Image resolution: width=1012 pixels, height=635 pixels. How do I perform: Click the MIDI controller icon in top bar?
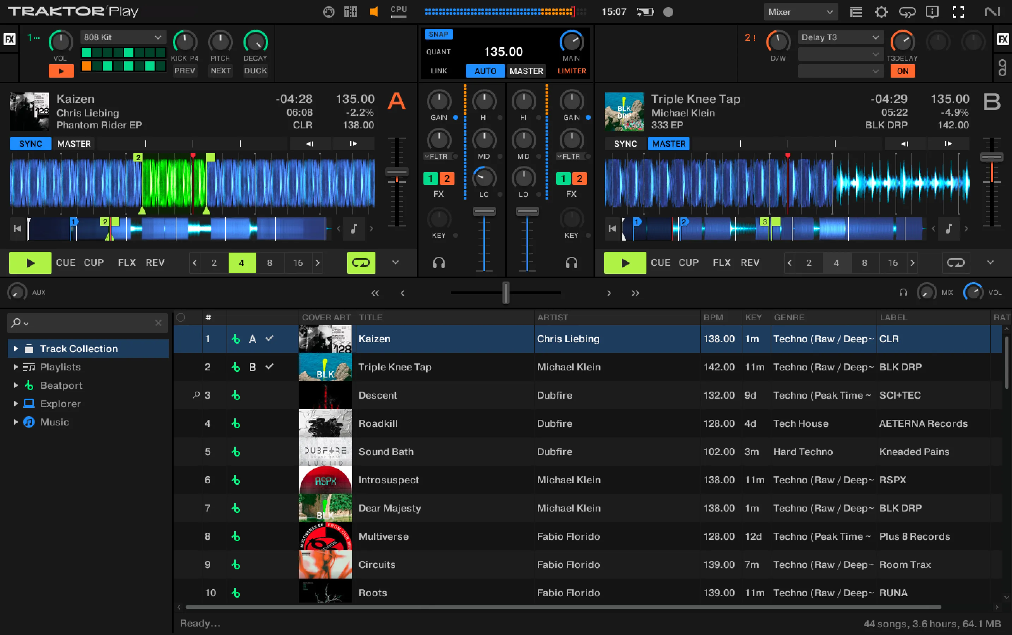[328, 11]
